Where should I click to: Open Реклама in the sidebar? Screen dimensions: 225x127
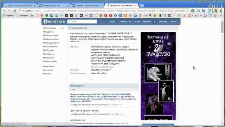[47, 74]
